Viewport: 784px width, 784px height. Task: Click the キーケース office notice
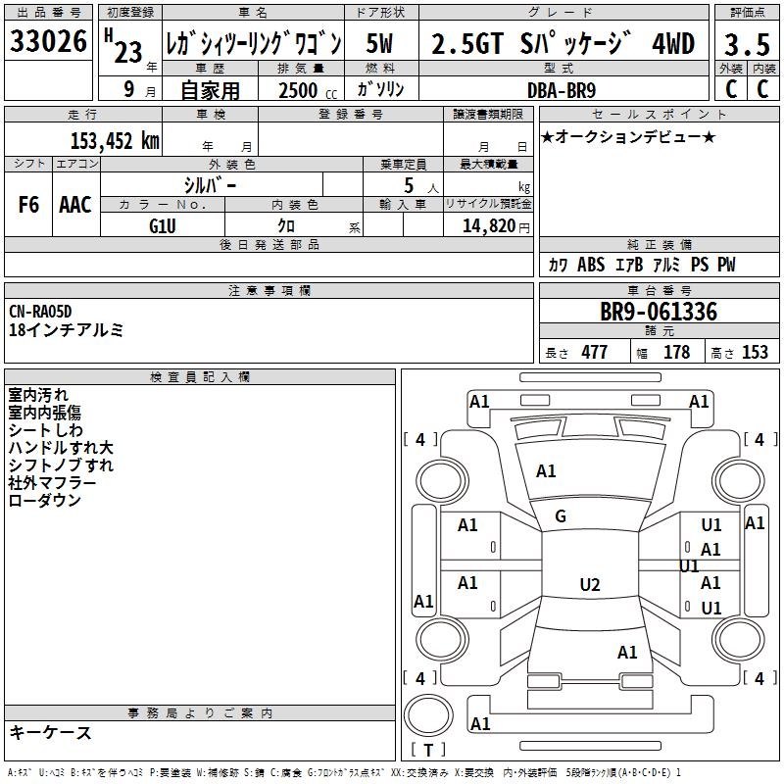[x=50, y=733]
